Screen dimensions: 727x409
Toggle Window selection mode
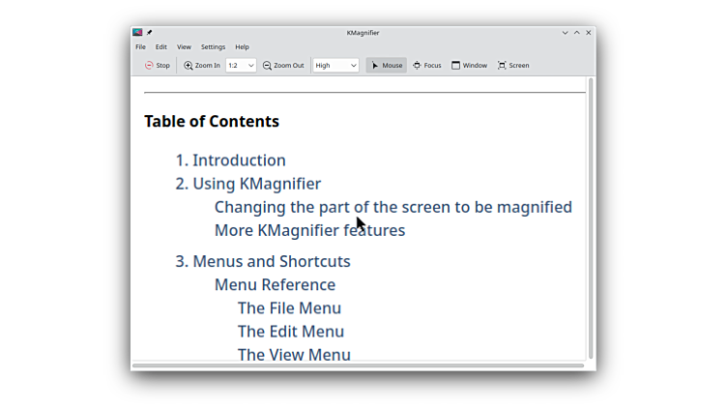pyautogui.click(x=469, y=66)
